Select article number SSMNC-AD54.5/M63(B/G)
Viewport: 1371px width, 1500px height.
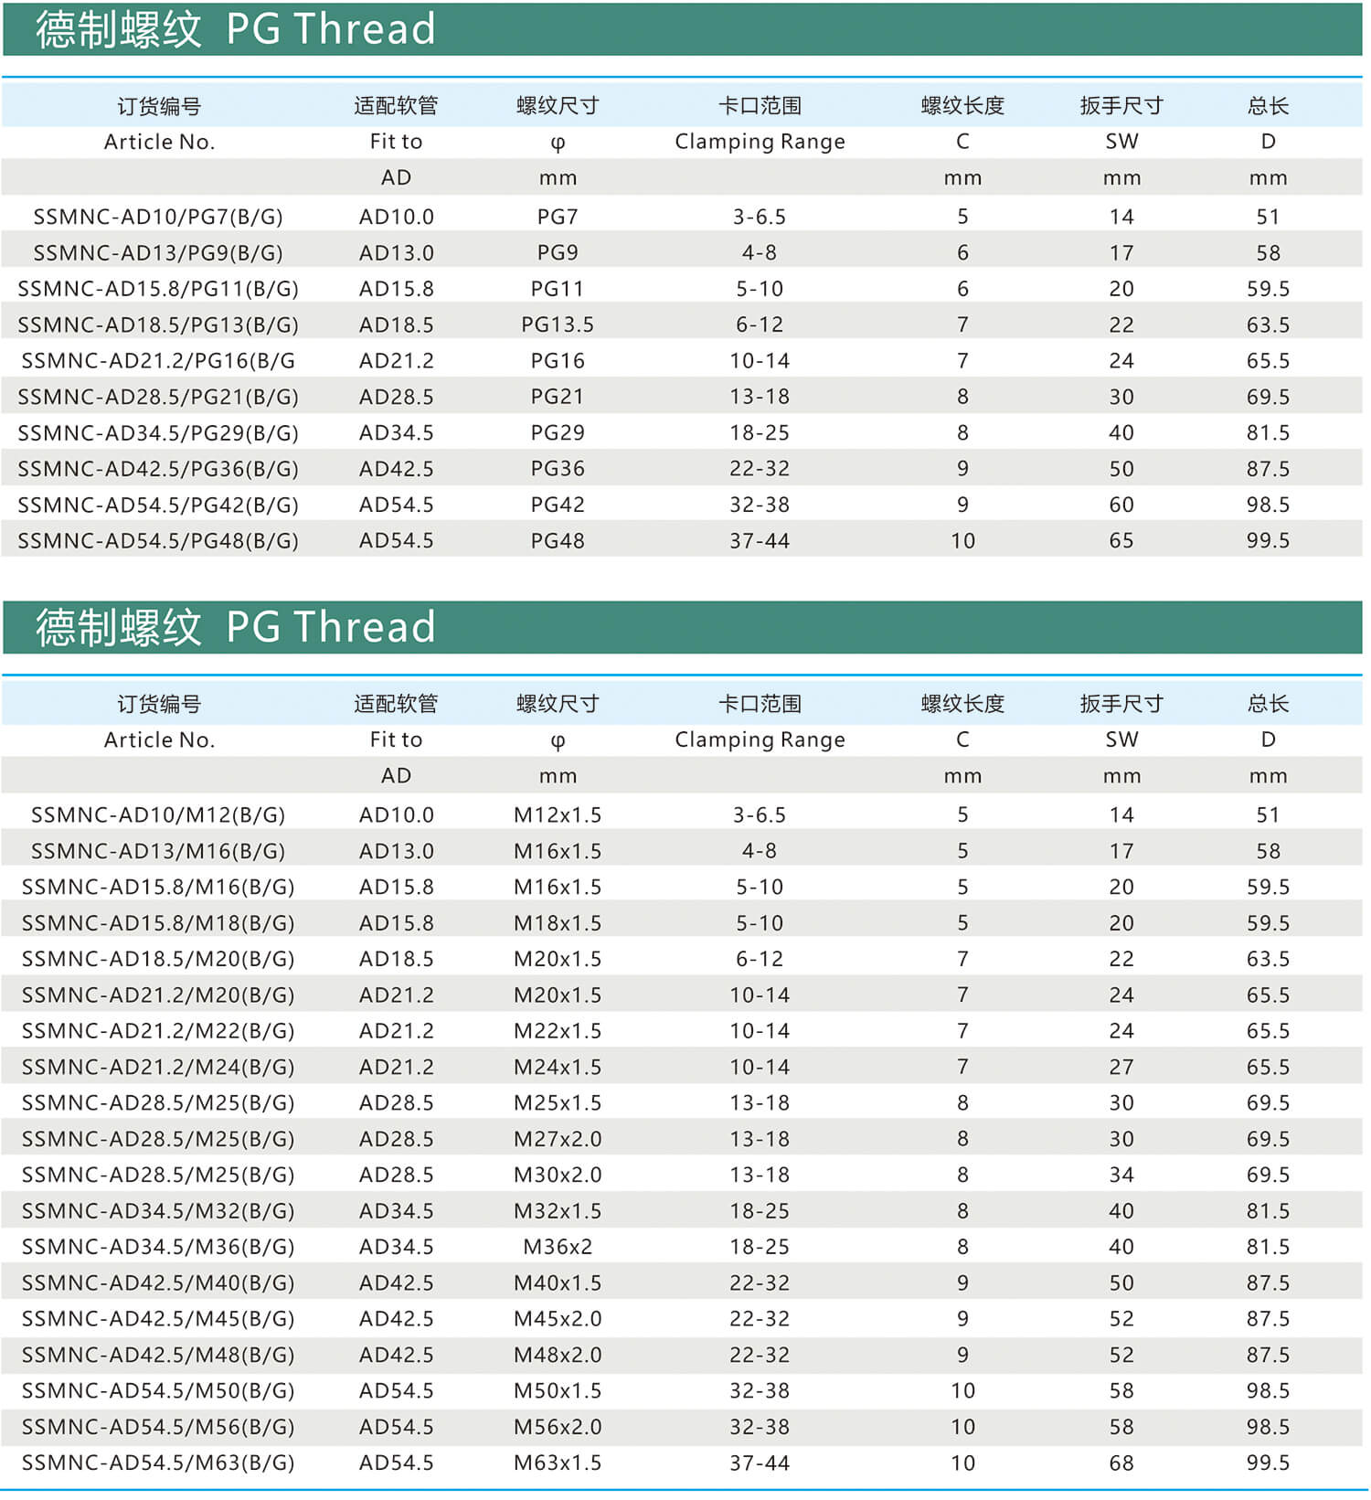(158, 1463)
